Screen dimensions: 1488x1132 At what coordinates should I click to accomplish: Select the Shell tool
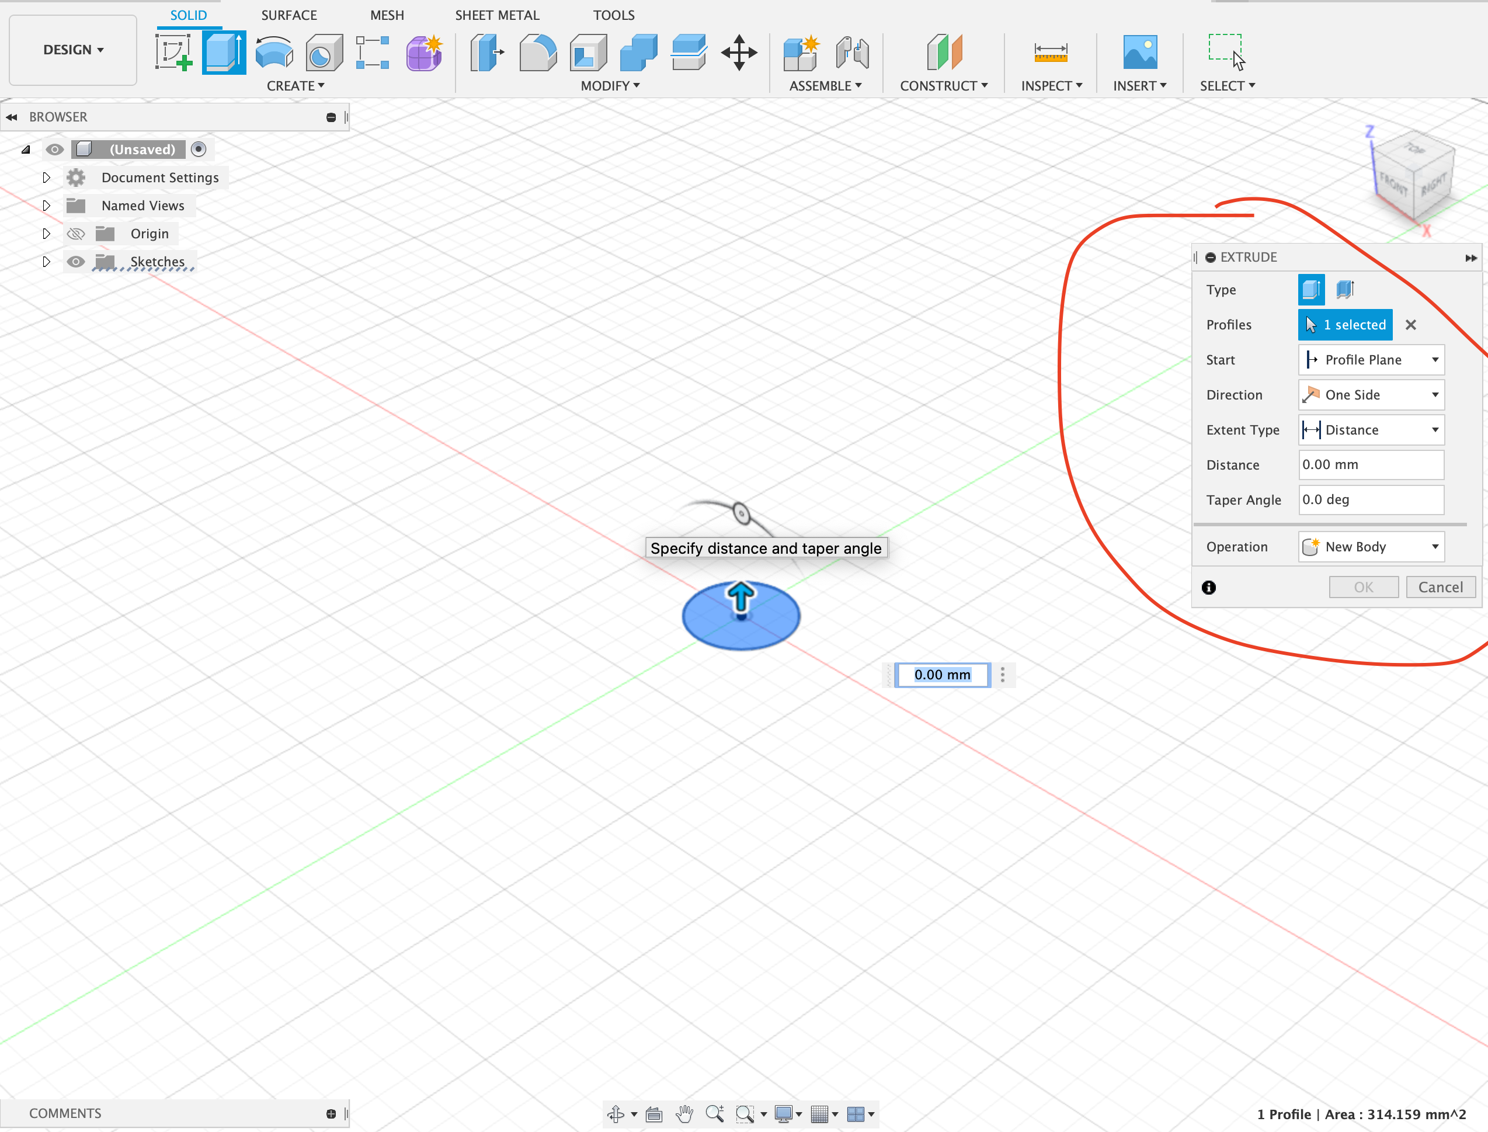tap(588, 52)
